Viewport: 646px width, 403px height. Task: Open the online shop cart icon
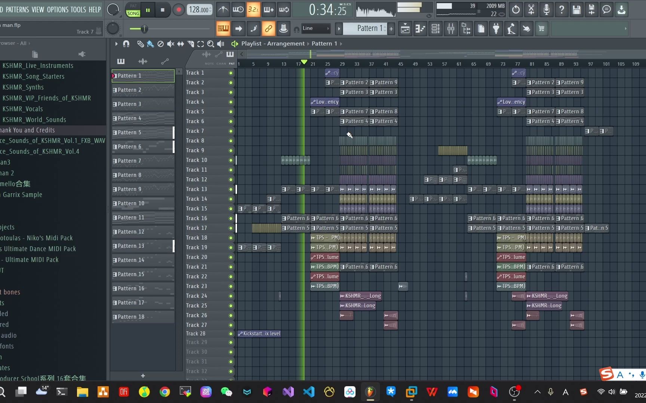point(541,28)
